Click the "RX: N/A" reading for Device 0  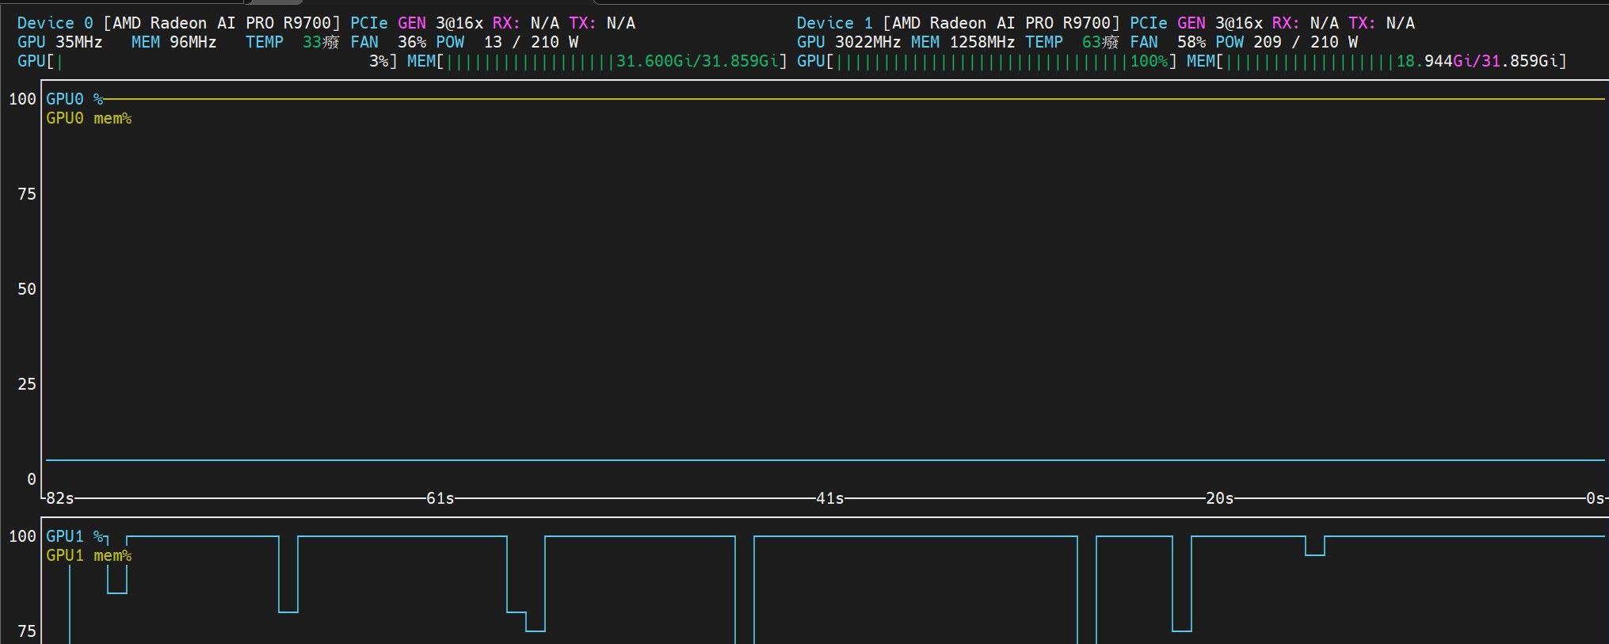[526, 23]
